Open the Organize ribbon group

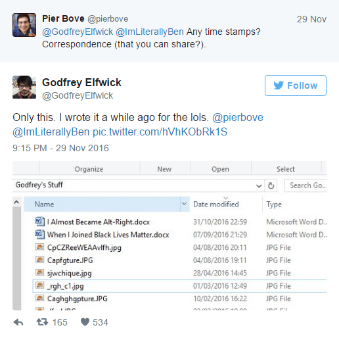coord(89,169)
